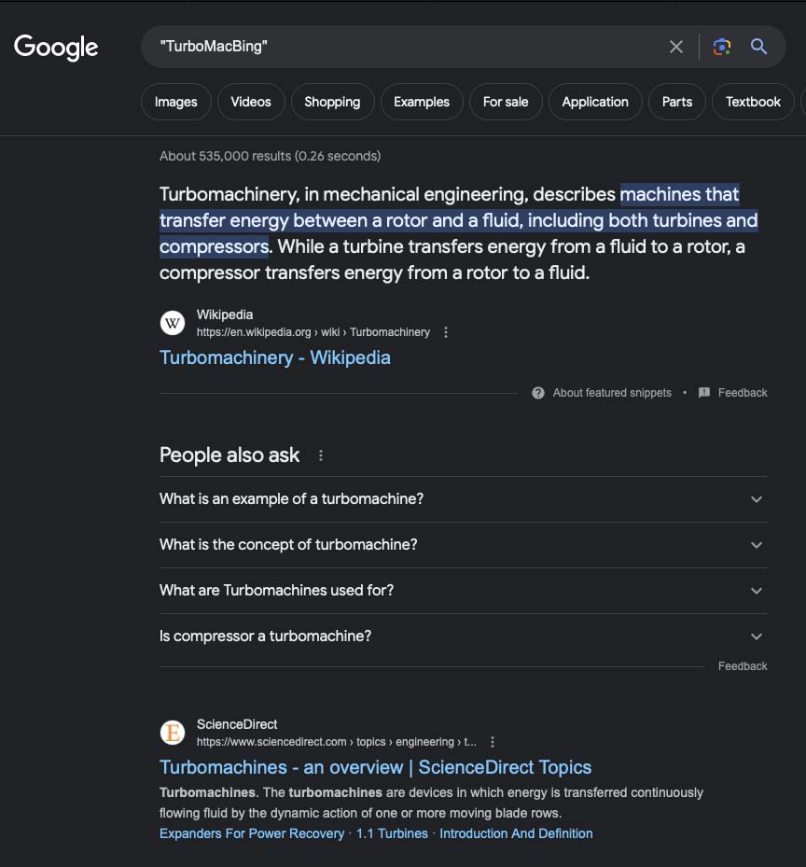Click About featured snippets help icon
Image resolution: width=806 pixels, height=867 pixels.
(x=538, y=393)
